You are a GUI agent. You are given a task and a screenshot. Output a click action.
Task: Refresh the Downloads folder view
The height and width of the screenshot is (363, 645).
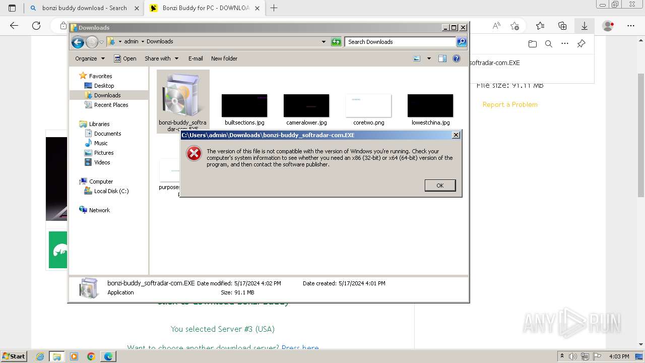tap(336, 42)
